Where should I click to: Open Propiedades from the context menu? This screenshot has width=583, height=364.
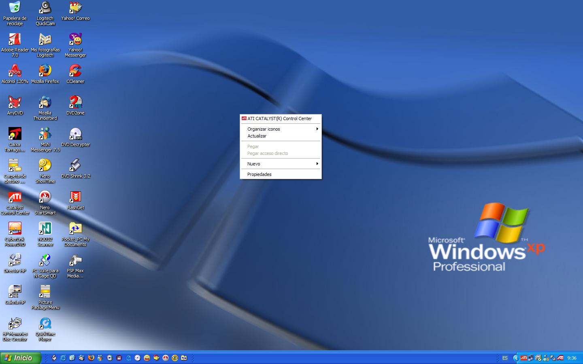260,174
